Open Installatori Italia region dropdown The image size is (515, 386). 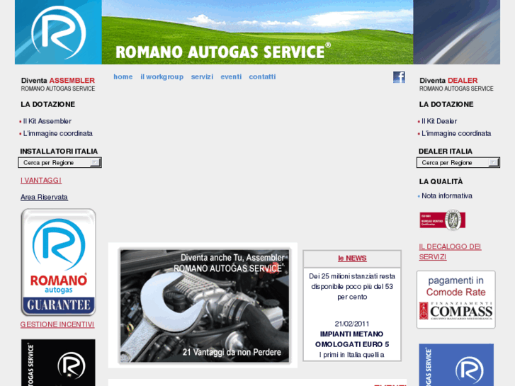[60, 163]
